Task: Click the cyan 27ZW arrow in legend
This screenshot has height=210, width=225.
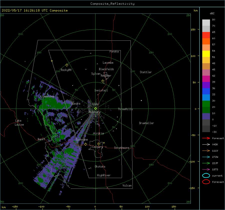Action: coord(206,157)
